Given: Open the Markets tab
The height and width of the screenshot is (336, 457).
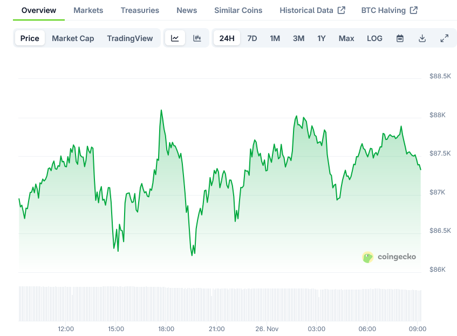Looking at the screenshot, I should (88, 10).
